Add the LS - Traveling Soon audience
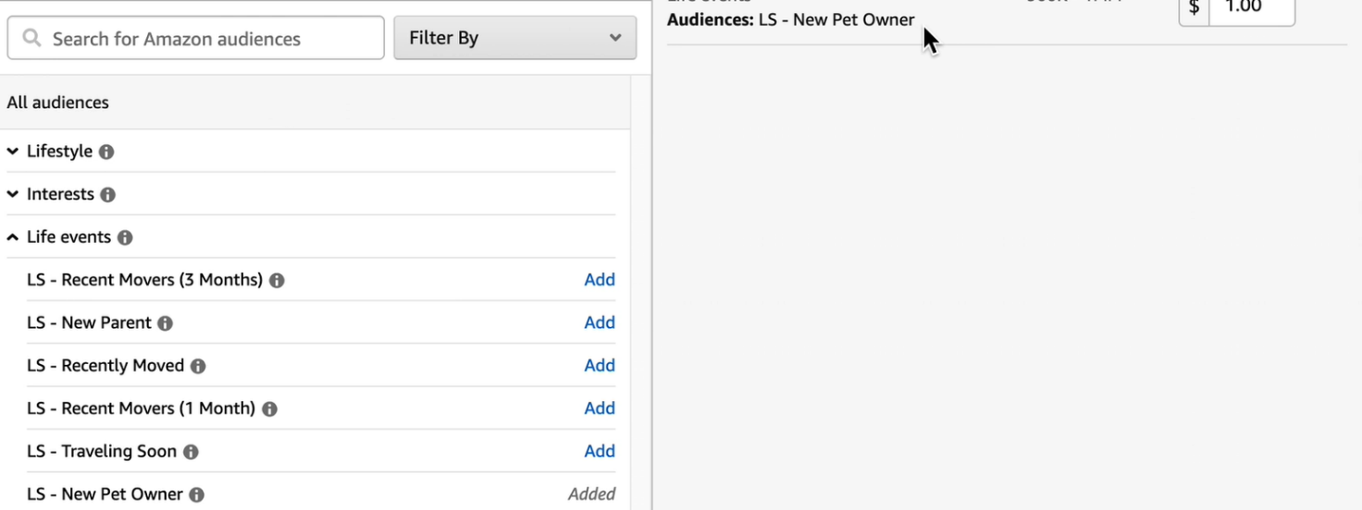The height and width of the screenshot is (510, 1362). [x=599, y=451]
